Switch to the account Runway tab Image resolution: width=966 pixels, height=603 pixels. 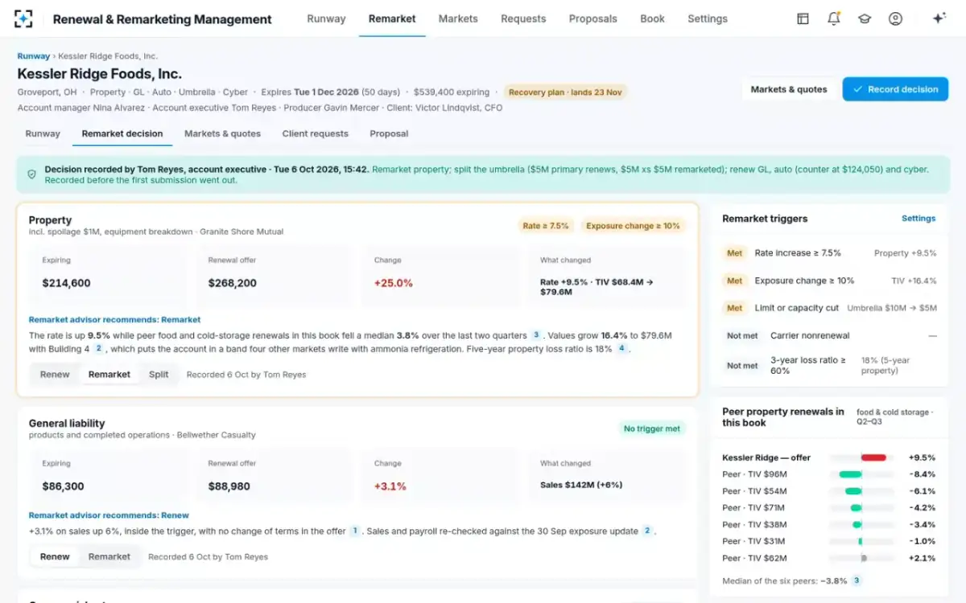coord(43,133)
